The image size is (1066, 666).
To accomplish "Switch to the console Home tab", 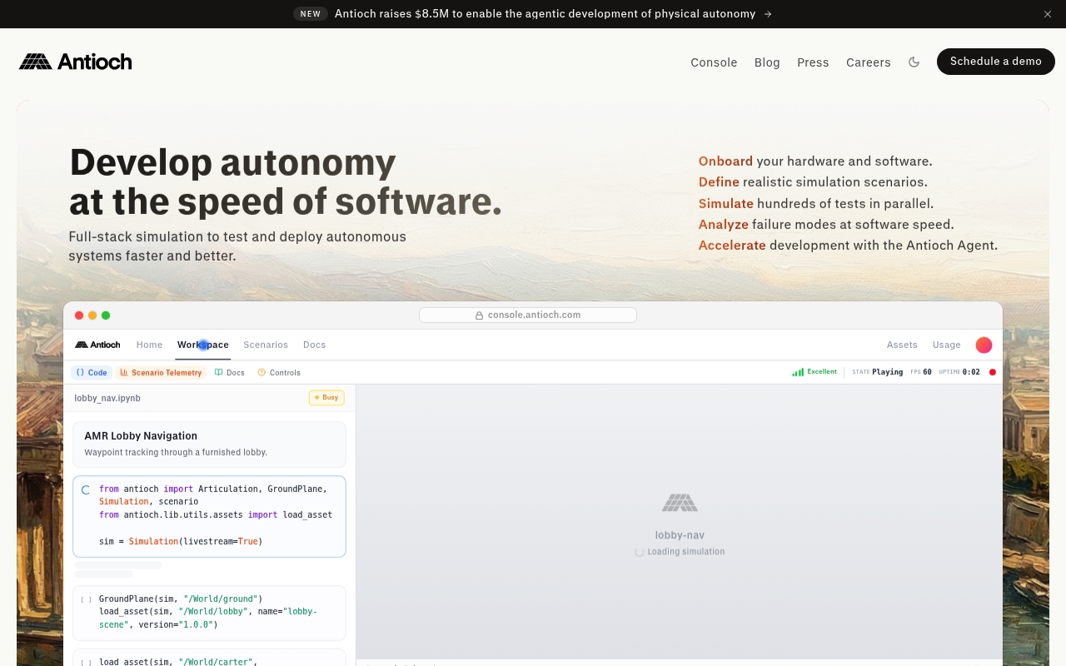I will pos(149,345).
